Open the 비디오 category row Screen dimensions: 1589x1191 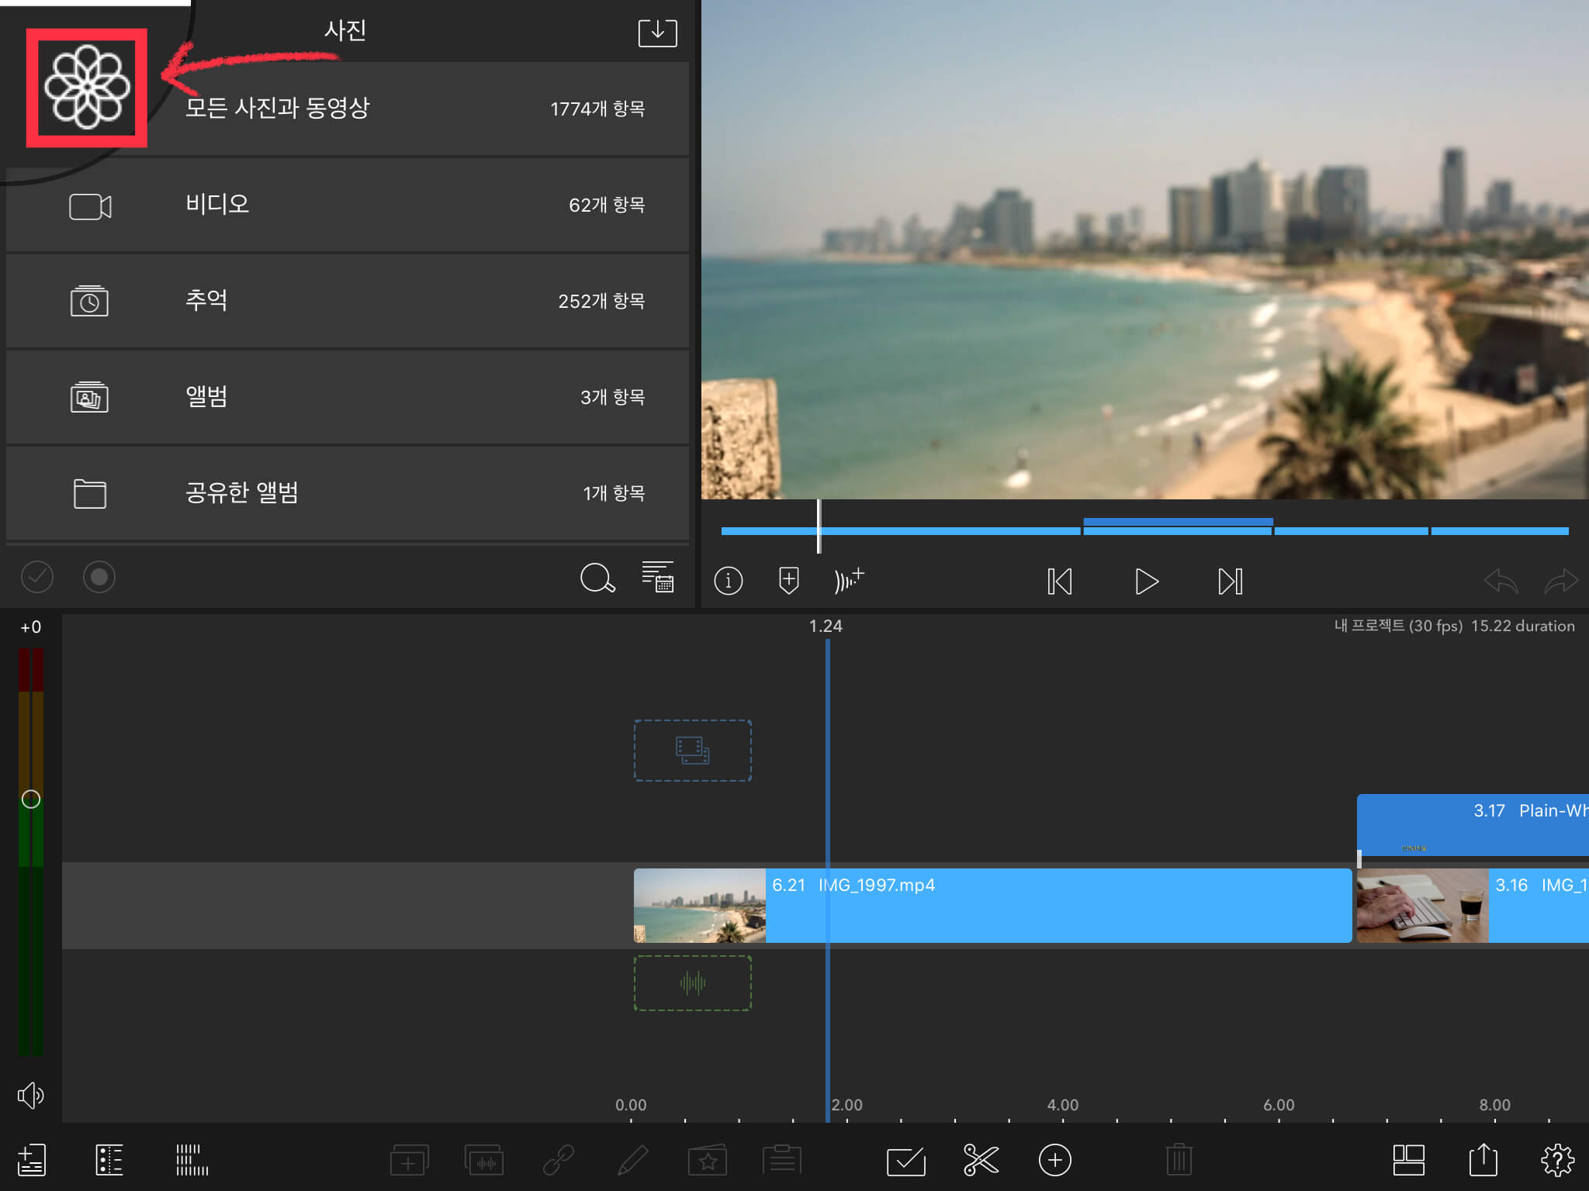pyautogui.click(x=348, y=205)
